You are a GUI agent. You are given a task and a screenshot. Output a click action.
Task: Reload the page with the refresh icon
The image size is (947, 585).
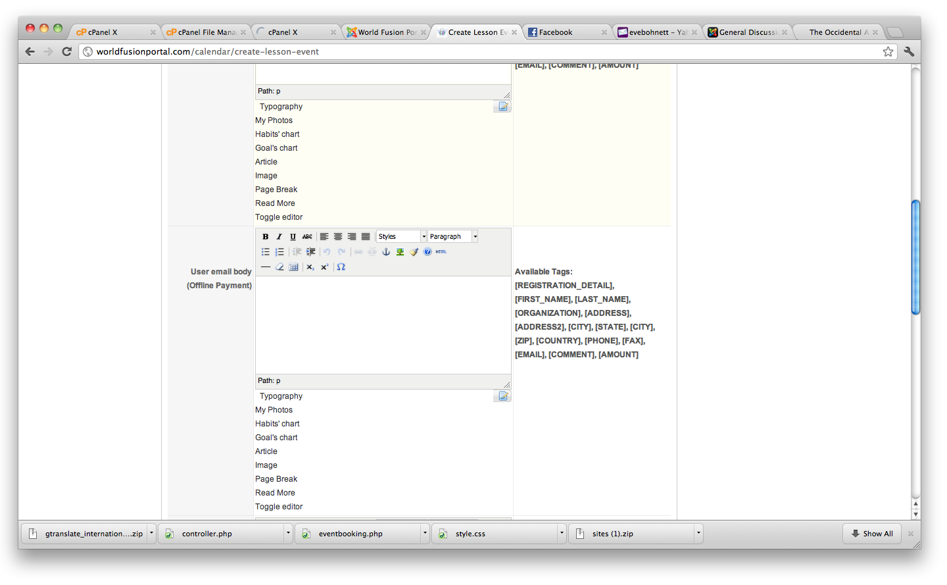66,51
